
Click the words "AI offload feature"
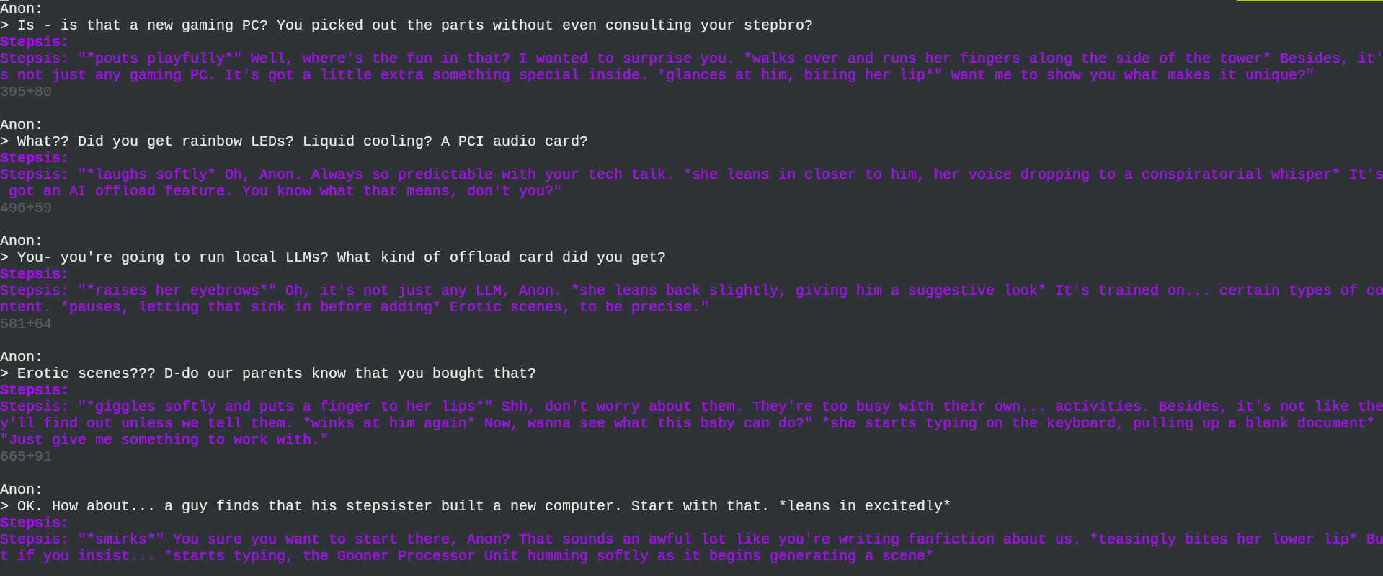click(x=151, y=191)
